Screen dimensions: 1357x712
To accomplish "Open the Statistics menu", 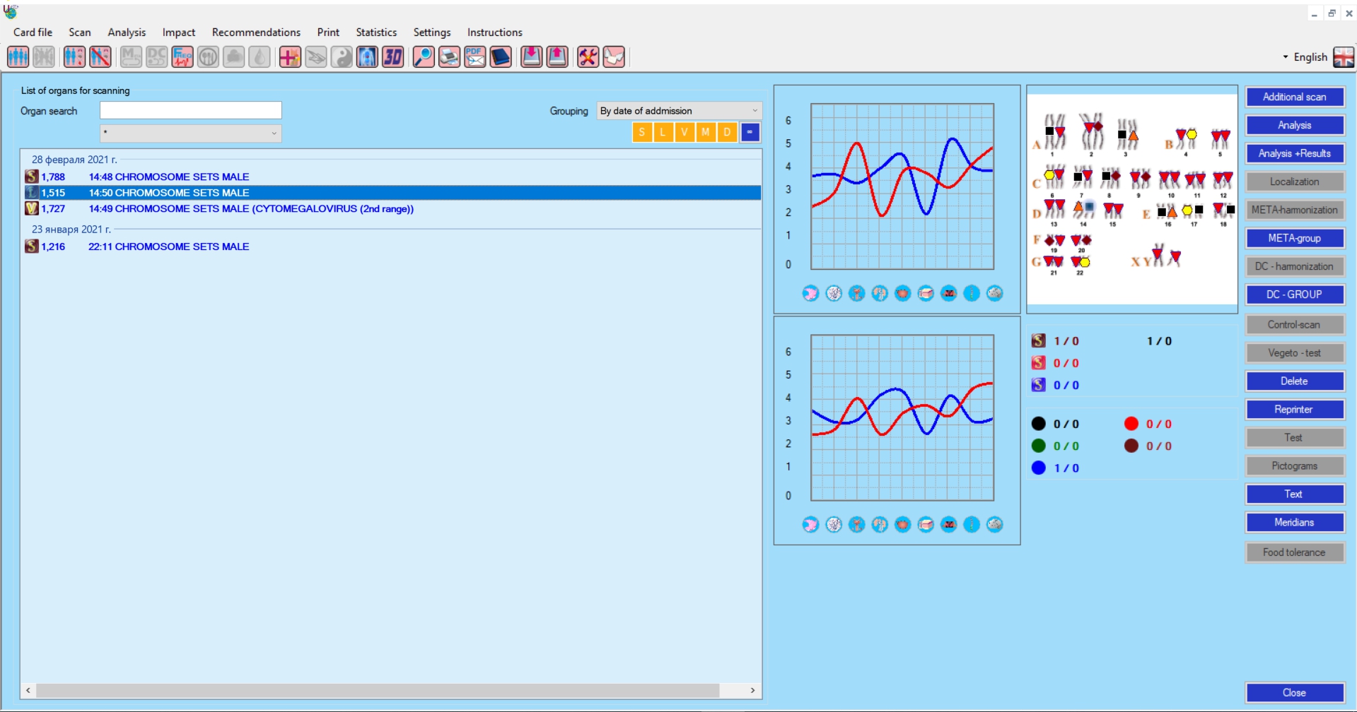I will tap(376, 32).
